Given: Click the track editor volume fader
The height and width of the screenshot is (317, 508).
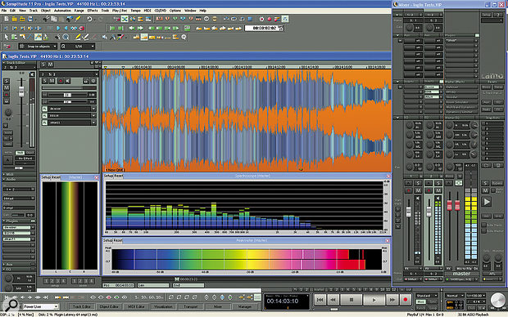Looking at the screenshot, I should 21,92.
